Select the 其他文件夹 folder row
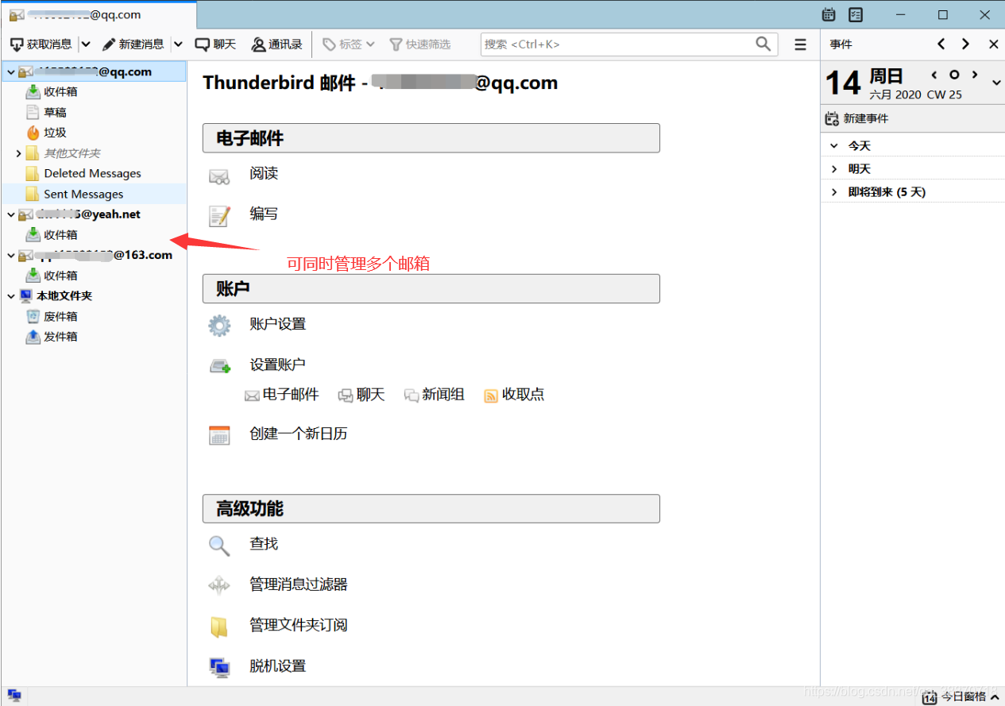Image resolution: width=1005 pixels, height=706 pixels. 94,153
